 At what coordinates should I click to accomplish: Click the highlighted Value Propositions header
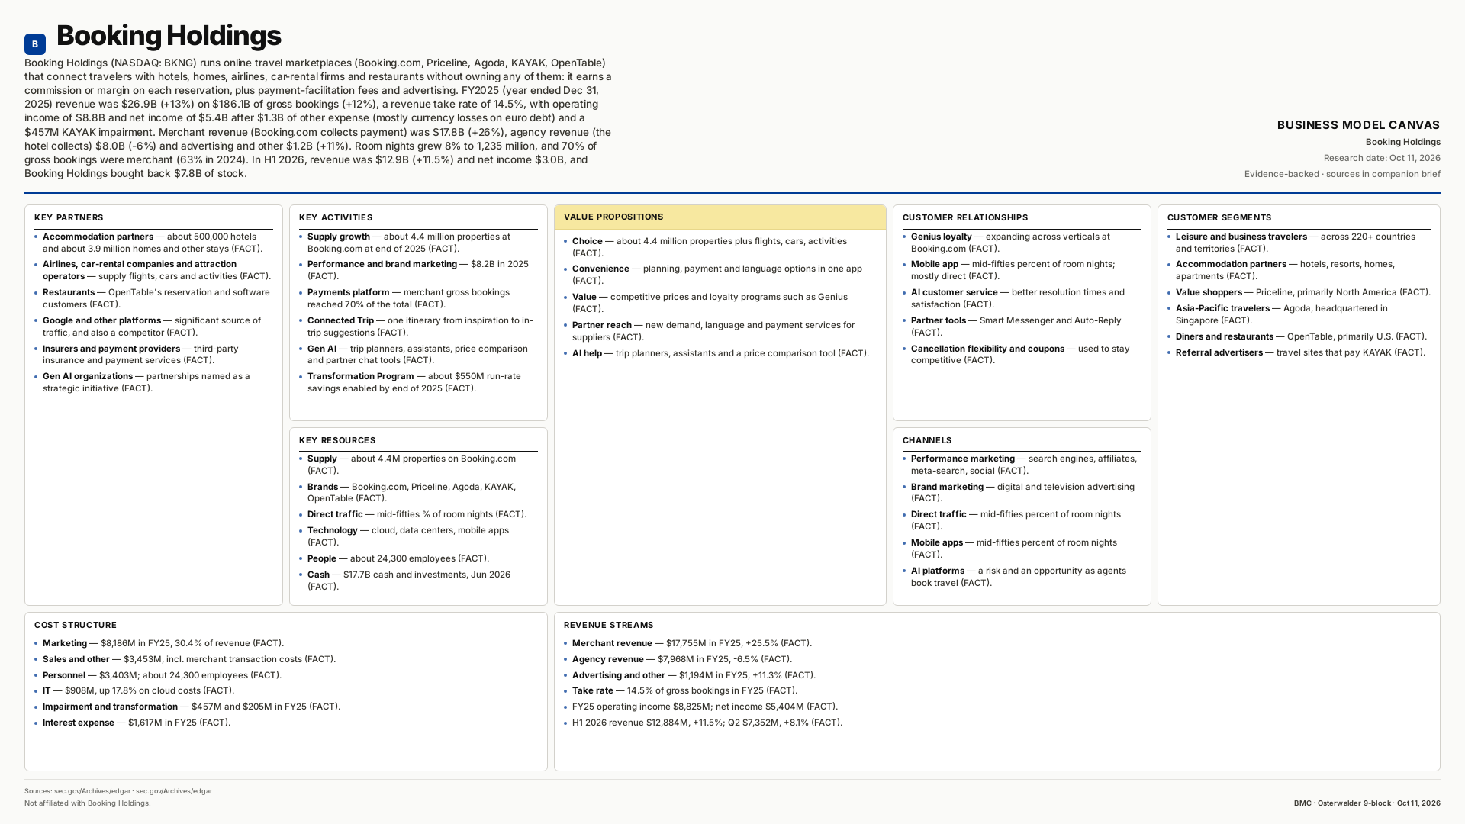point(720,217)
